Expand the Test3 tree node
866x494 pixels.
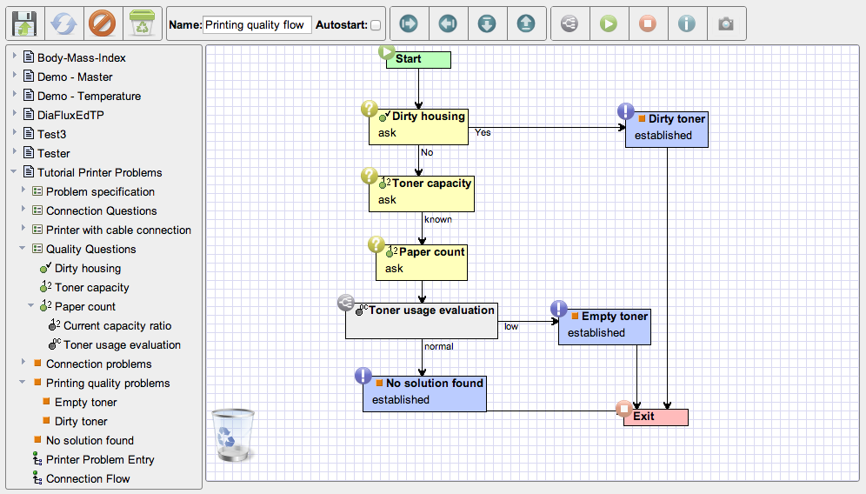click(x=15, y=133)
